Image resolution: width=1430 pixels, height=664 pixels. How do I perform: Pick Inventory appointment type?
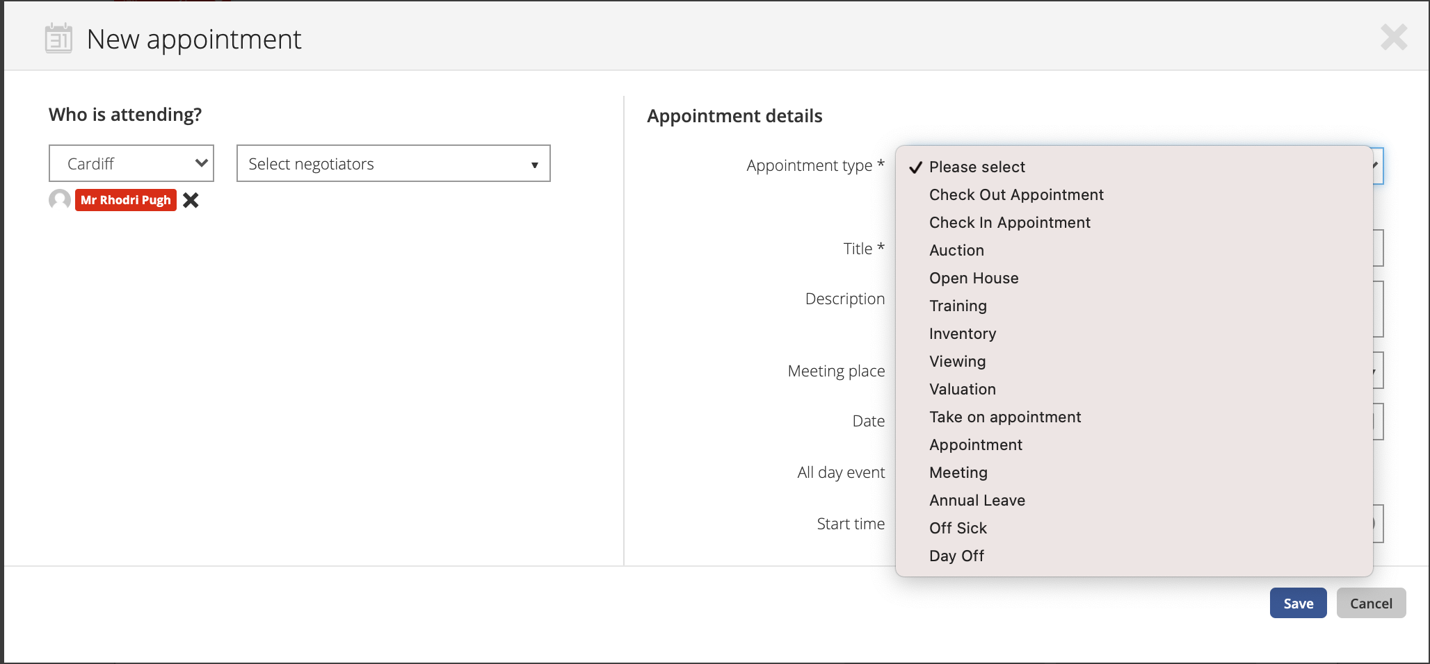click(x=1134, y=333)
